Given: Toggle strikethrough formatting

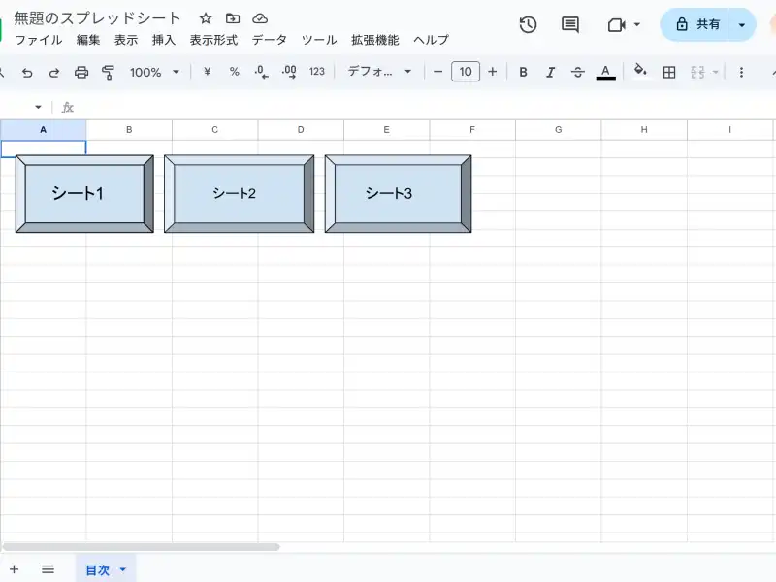Looking at the screenshot, I should coord(577,72).
